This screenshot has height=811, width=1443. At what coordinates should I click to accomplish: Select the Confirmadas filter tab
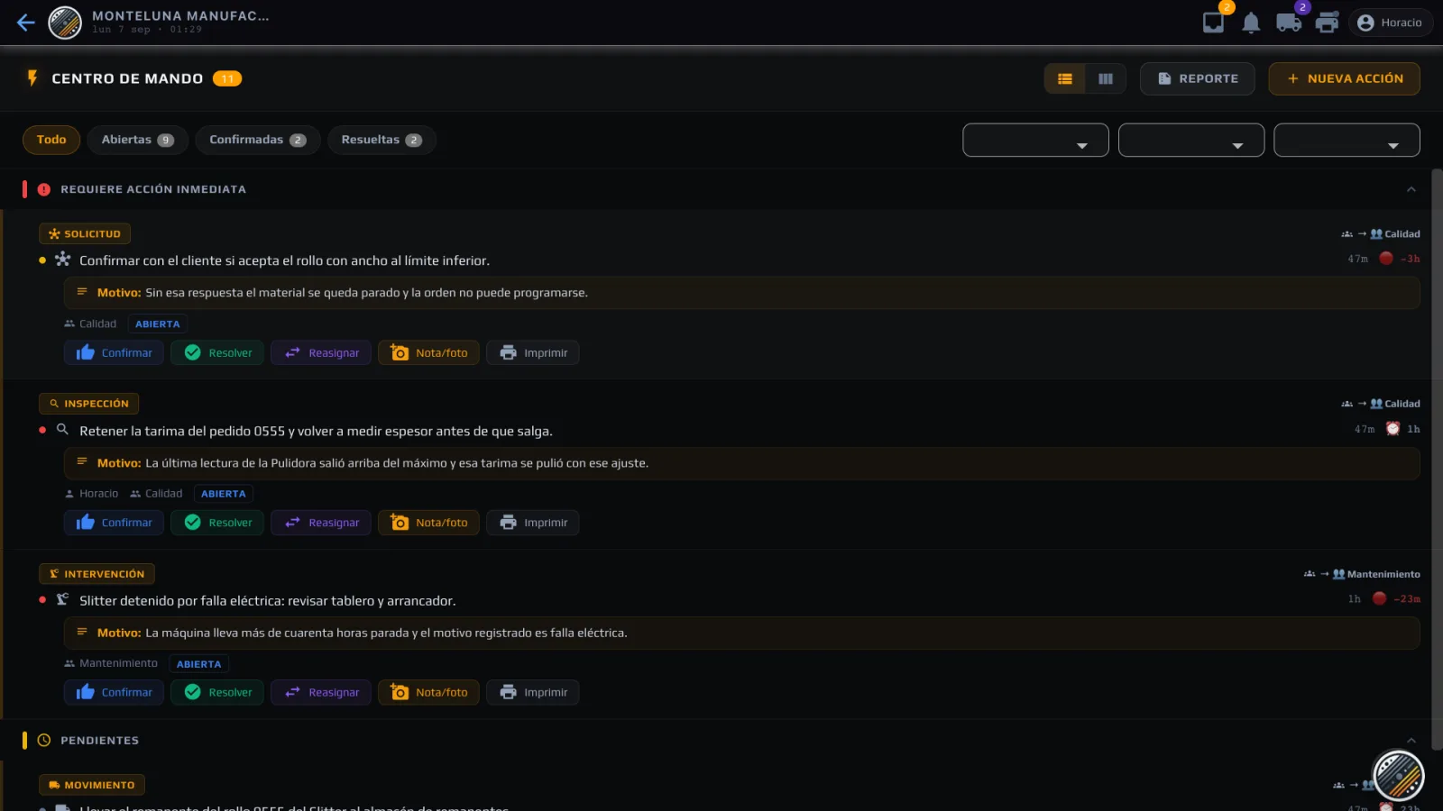[x=258, y=140]
